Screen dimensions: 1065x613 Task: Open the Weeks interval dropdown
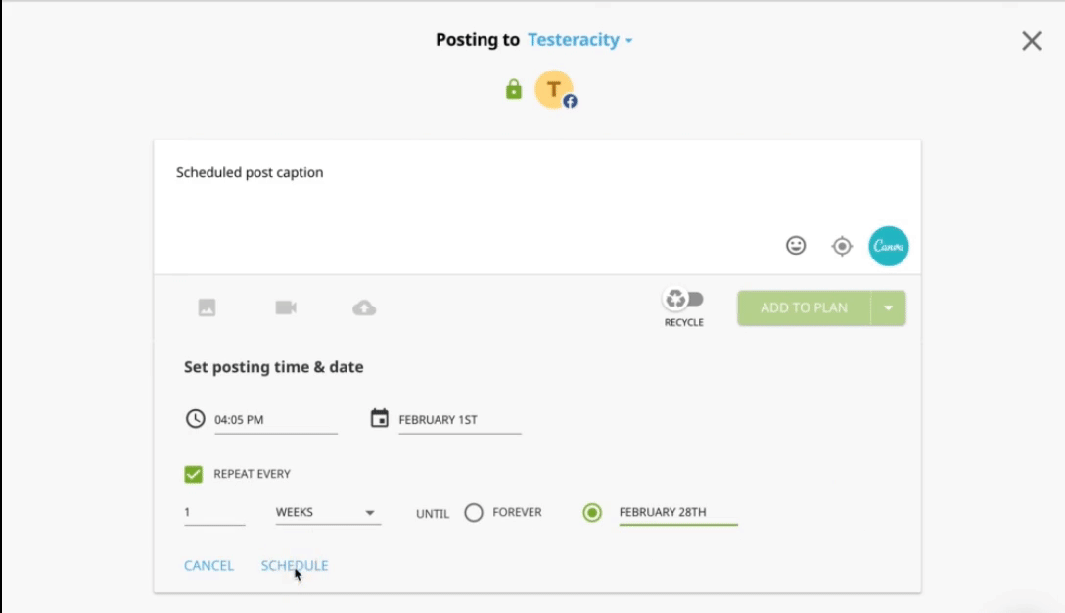tap(327, 512)
